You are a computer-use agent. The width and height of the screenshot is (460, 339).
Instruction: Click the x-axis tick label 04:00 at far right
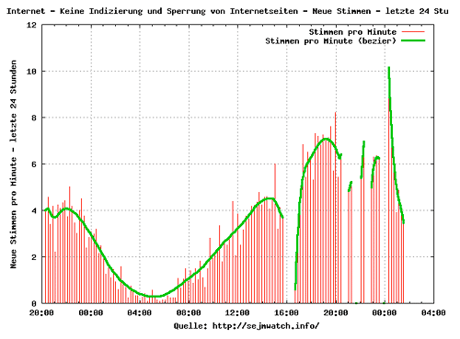(433, 312)
